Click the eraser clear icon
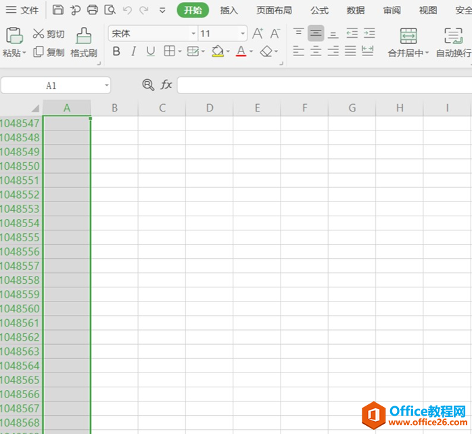The image size is (472, 434). pyautogui.click(x=266, y=51)
